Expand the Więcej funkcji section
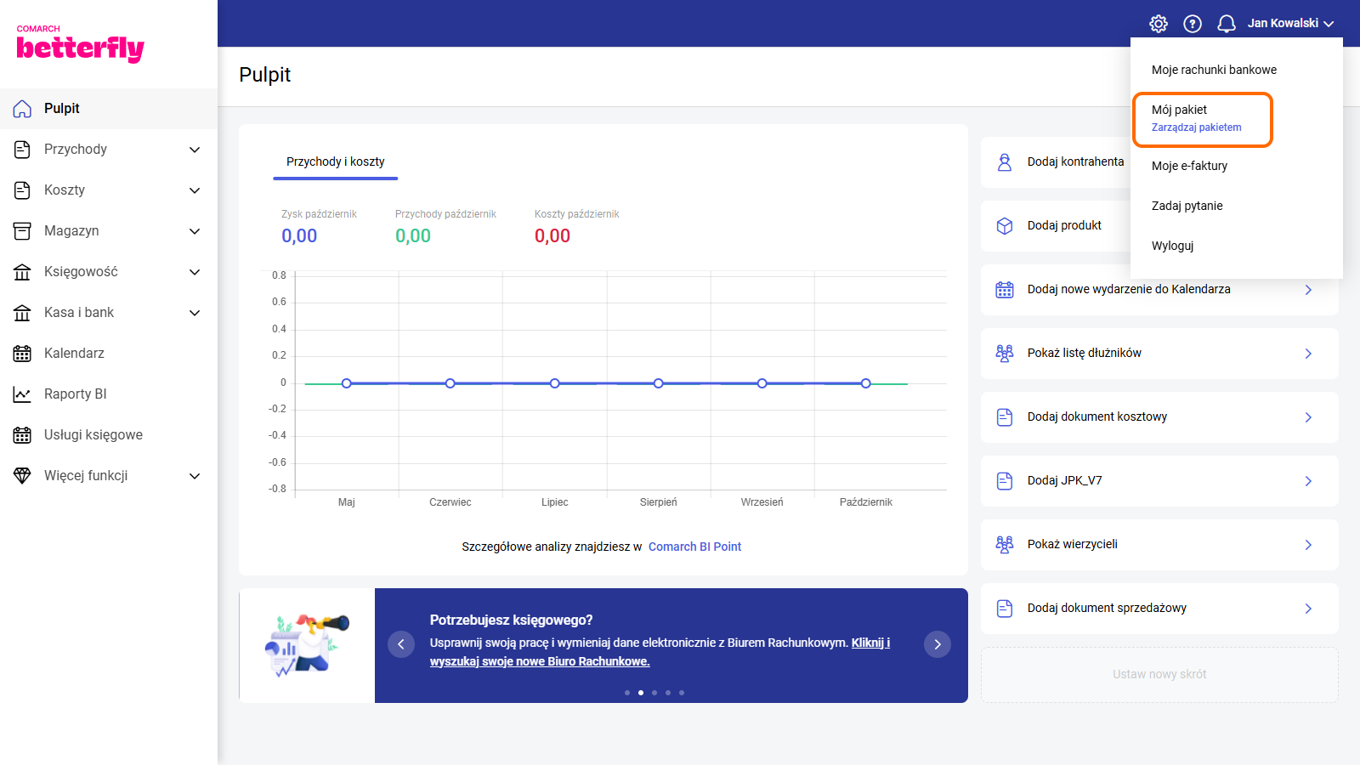This screenshot has height=765, width=1360. (x=195, y=476)
